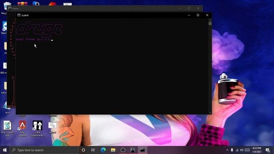Click the 'menu' window title icon
Image resolution: width=274 pixels, height=154 pixels.
(x=10, y=9)
